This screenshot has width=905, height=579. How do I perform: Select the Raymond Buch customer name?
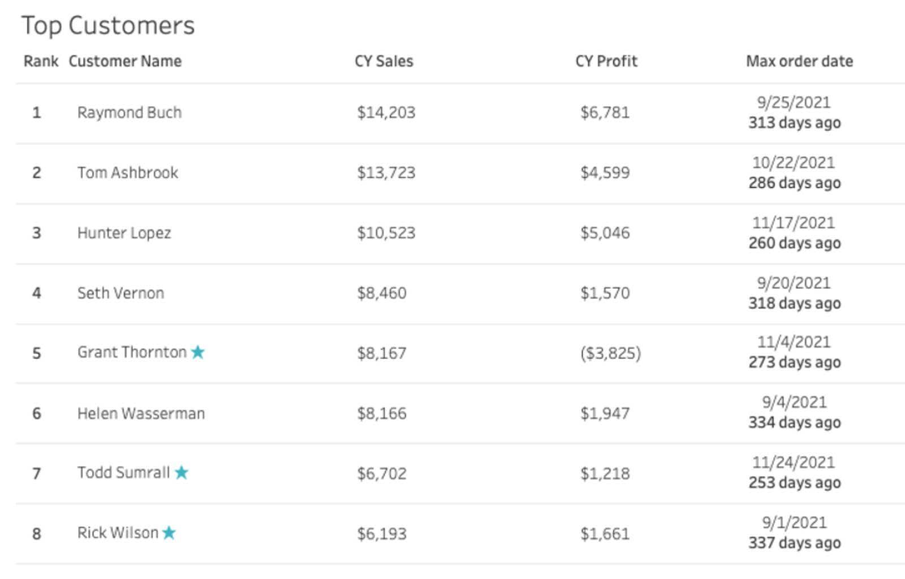click(x=130, y=113)
